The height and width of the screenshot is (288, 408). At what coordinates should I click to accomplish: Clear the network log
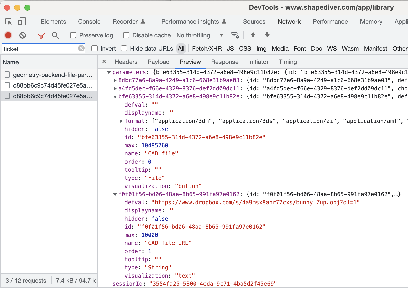tap(23, 35)
